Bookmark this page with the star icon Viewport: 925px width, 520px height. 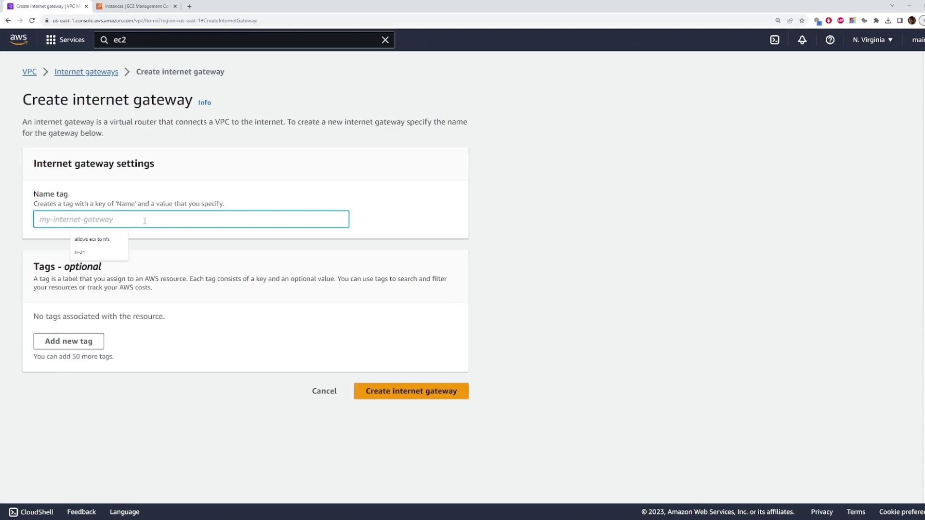[802, 21]
